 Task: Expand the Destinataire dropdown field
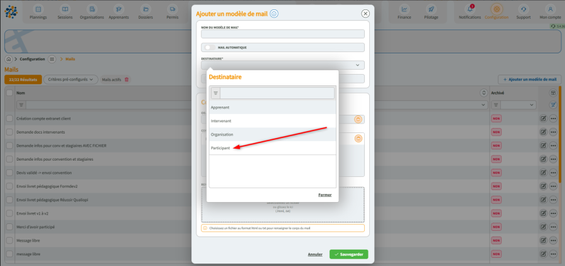pos(282,65)
